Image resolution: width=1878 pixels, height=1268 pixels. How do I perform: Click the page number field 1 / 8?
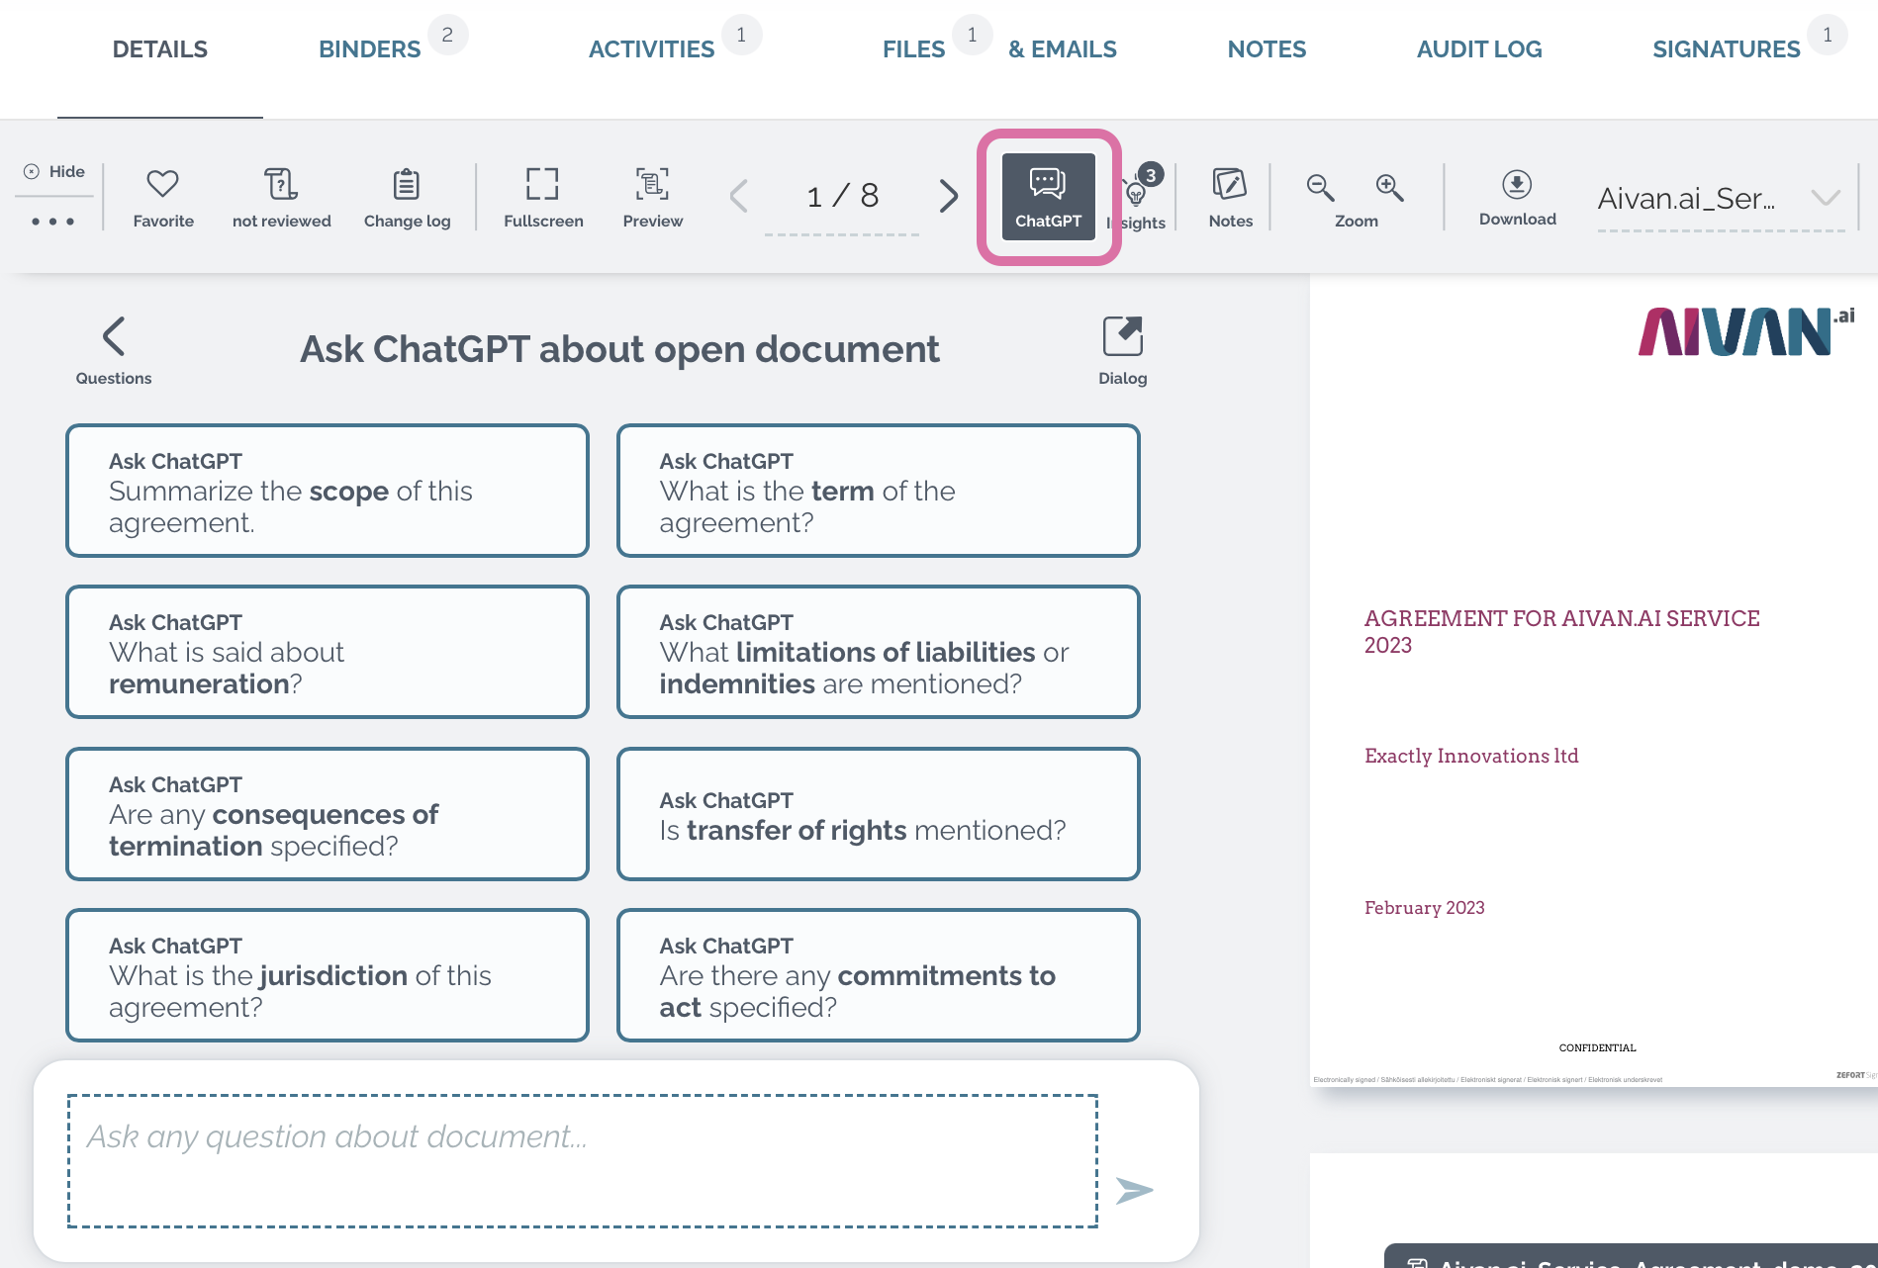(842, 196)
